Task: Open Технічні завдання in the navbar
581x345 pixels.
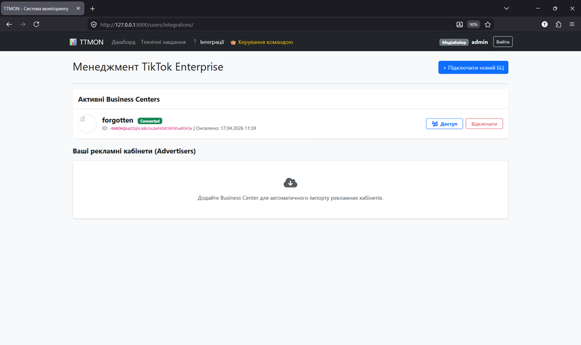Action: click(x=163, y=42)
